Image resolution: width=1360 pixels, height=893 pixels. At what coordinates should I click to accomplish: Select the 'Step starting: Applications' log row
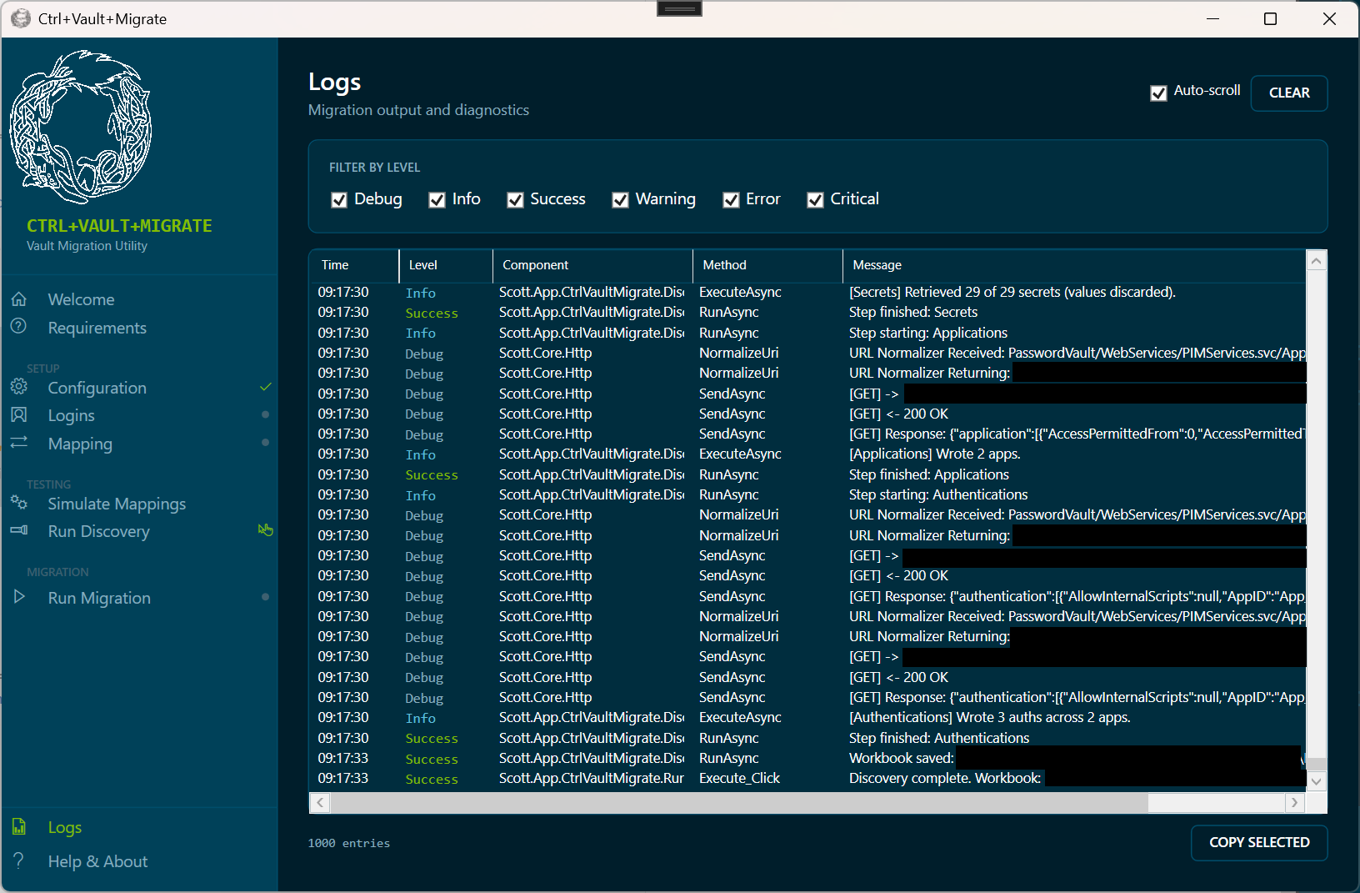tap(807, 333)
